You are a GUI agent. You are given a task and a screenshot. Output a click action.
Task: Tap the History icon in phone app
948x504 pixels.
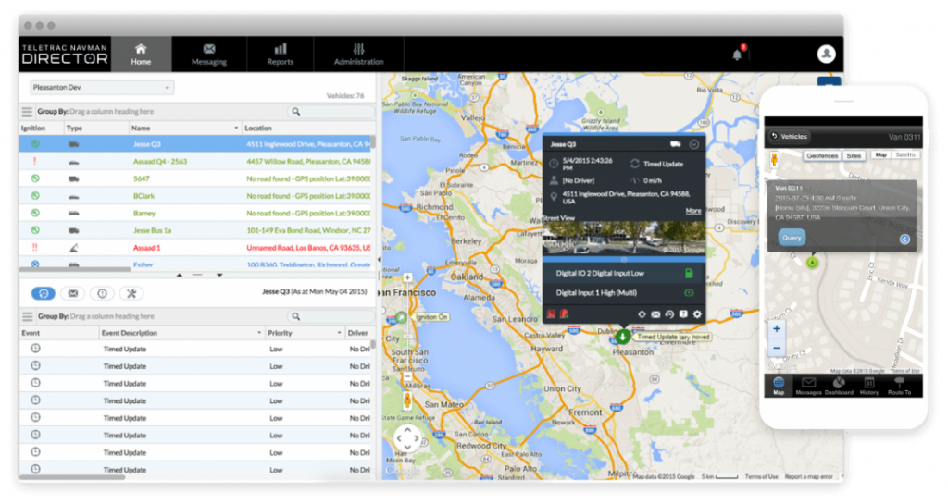click(x=869, y=386)
